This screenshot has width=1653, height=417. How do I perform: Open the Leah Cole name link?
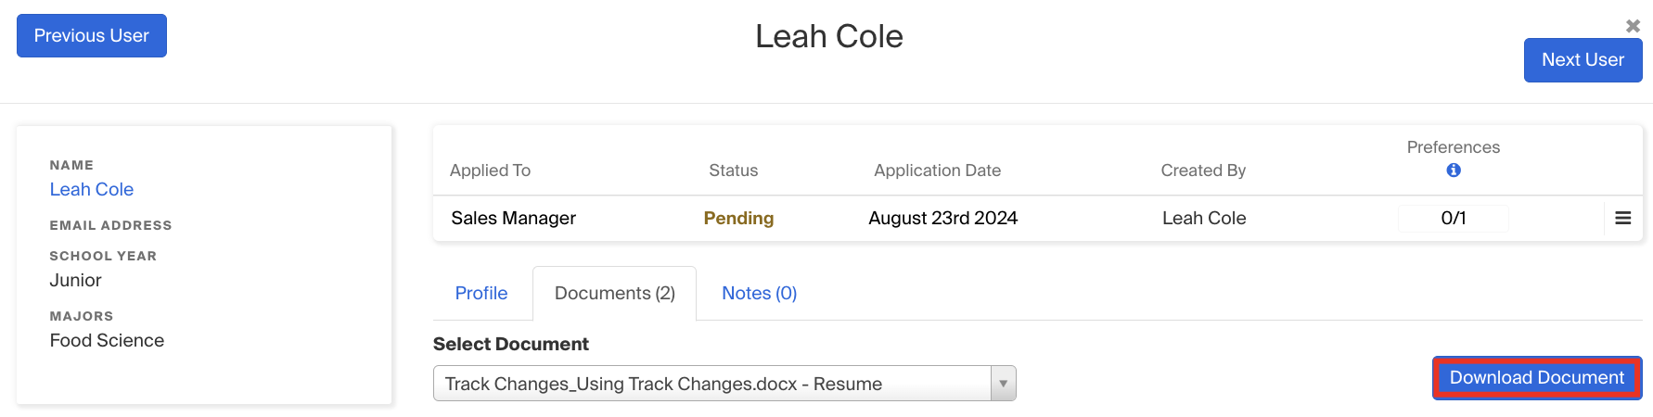[x=92, y=190]
